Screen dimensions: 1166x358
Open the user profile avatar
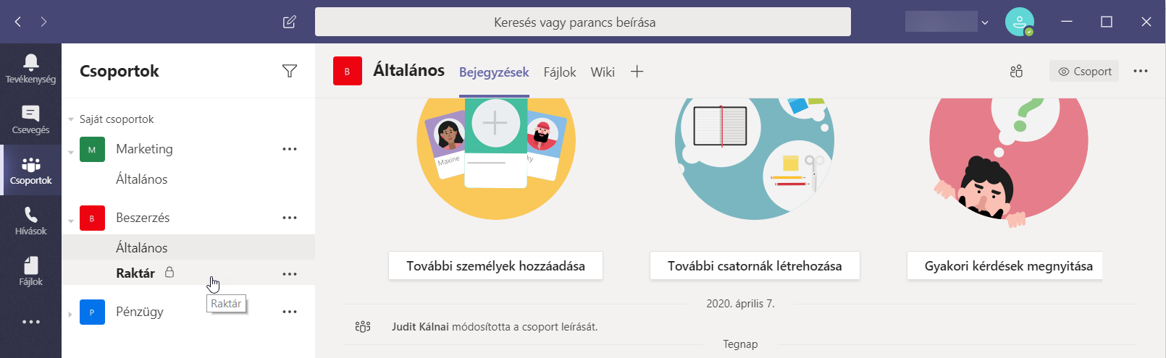click(1019, 22)
